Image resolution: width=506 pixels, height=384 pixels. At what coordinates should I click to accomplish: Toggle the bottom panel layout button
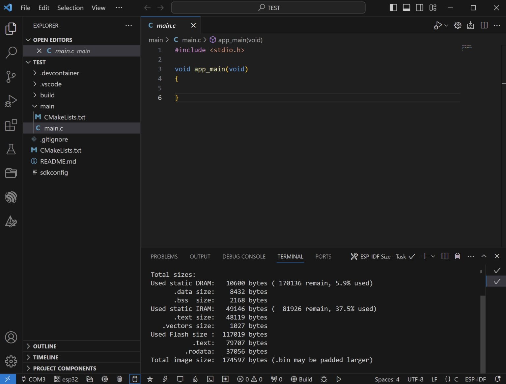pos(407,8)
